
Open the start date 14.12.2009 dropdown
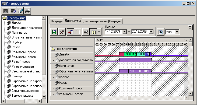(x=125, y=32)
